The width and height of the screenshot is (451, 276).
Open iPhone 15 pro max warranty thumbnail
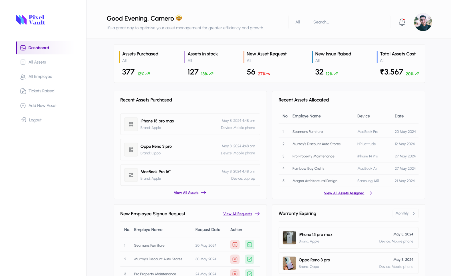(x=289, y=238)
